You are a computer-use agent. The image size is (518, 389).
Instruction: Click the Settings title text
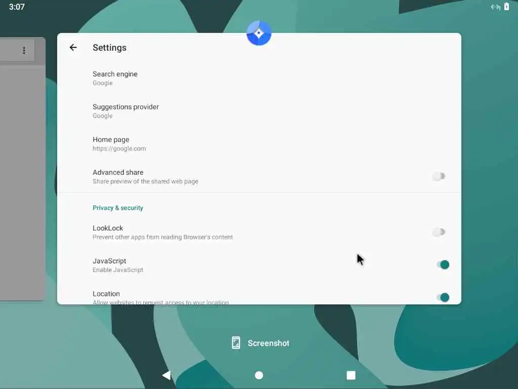(x=109, y=48)
